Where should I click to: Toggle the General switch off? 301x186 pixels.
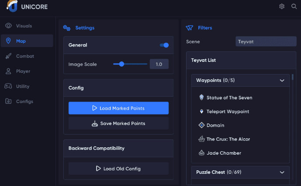tap(164, 45)
